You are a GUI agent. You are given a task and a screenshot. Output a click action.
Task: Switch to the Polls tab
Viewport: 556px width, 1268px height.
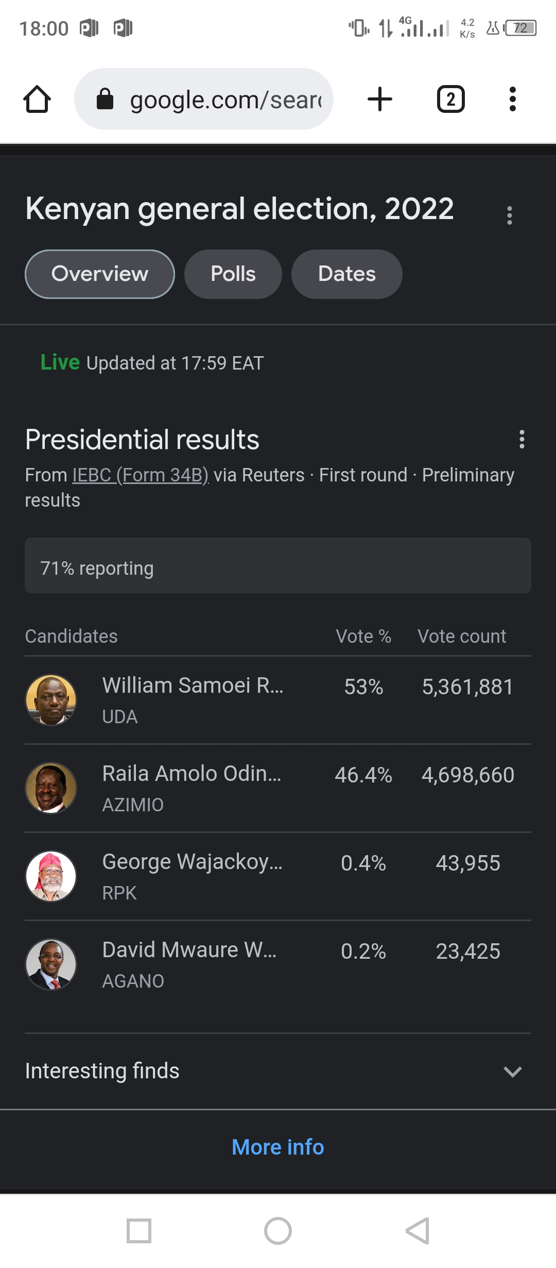233,274
